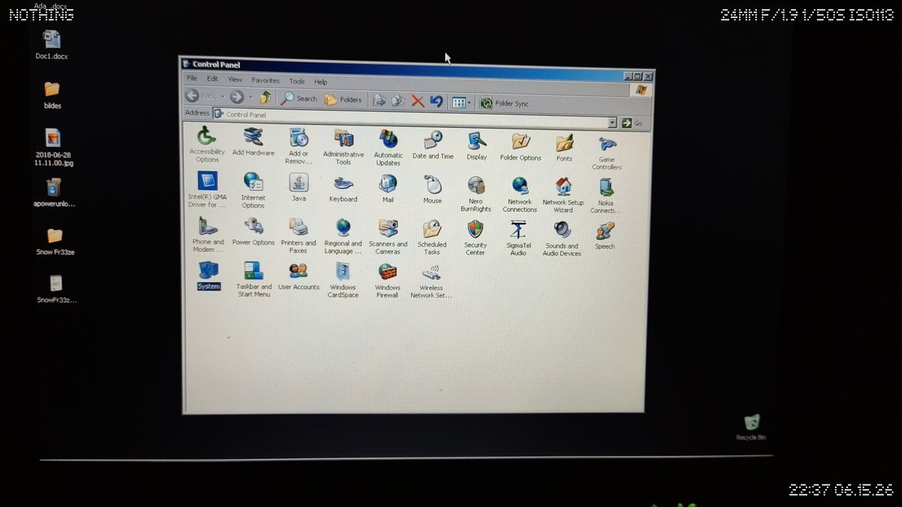Open Nokia Connectivity applet
The image size is (902, 507).
click(606, 196)
